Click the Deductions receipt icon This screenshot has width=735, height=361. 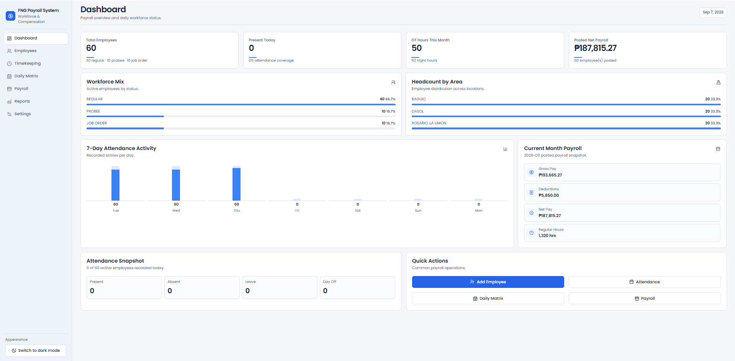click(x=531, y=193)
